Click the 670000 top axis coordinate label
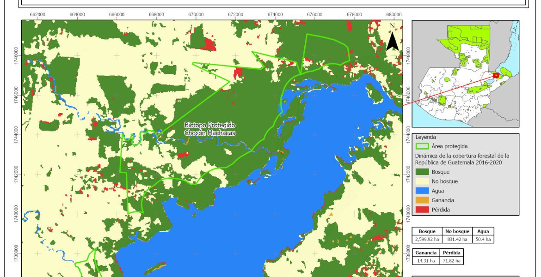 tap(196, 14)
